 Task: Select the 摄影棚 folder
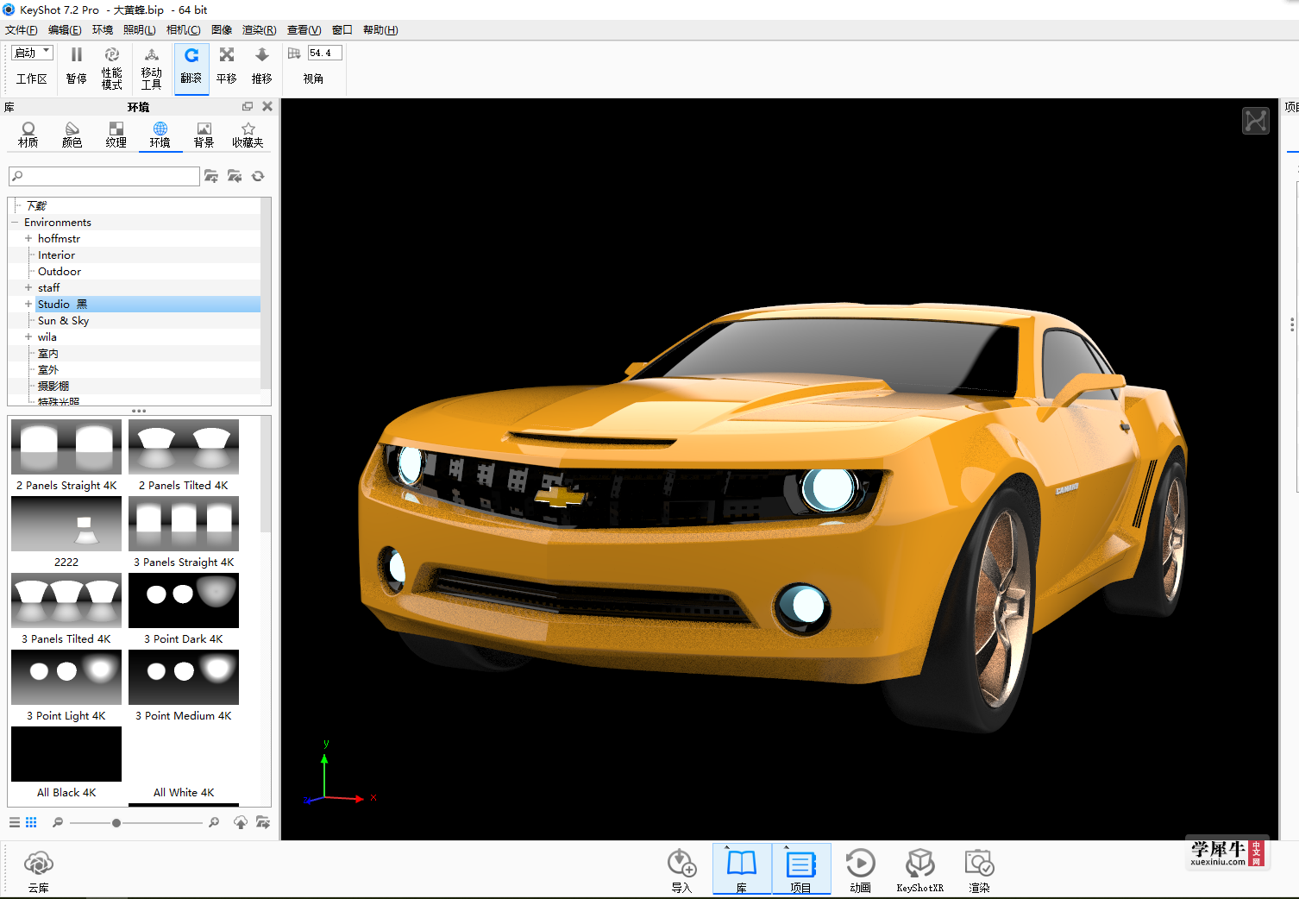tap(53, 386)
